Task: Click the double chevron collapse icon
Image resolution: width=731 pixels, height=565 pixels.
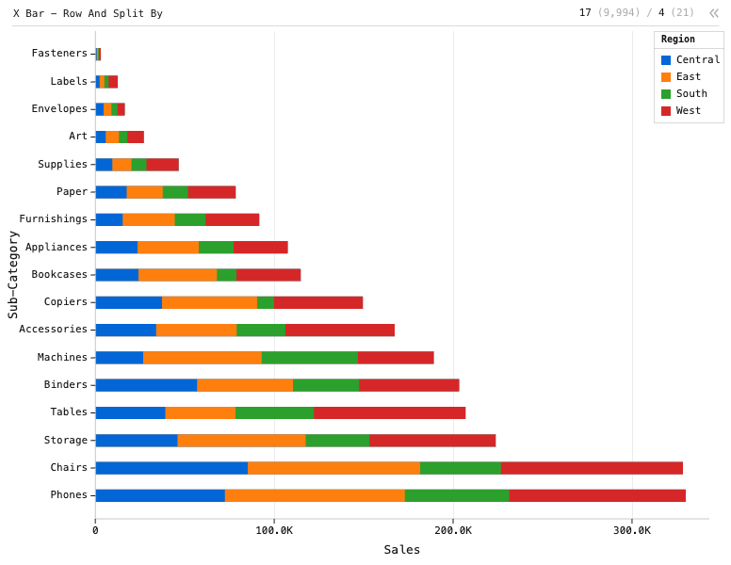Action: pyautogui.click(x=714, y=13)
